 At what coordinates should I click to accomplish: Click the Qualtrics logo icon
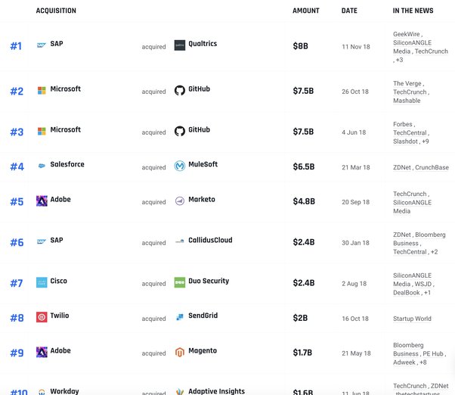[179, 45]
